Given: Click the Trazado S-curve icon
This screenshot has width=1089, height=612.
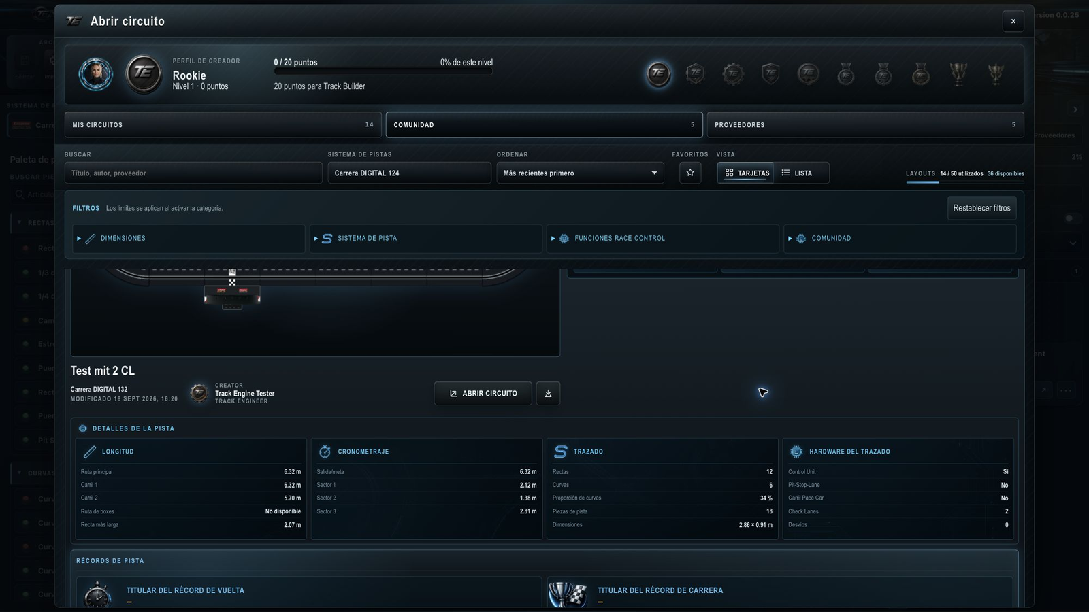Looking at the screenshot, I should point(560,452).
